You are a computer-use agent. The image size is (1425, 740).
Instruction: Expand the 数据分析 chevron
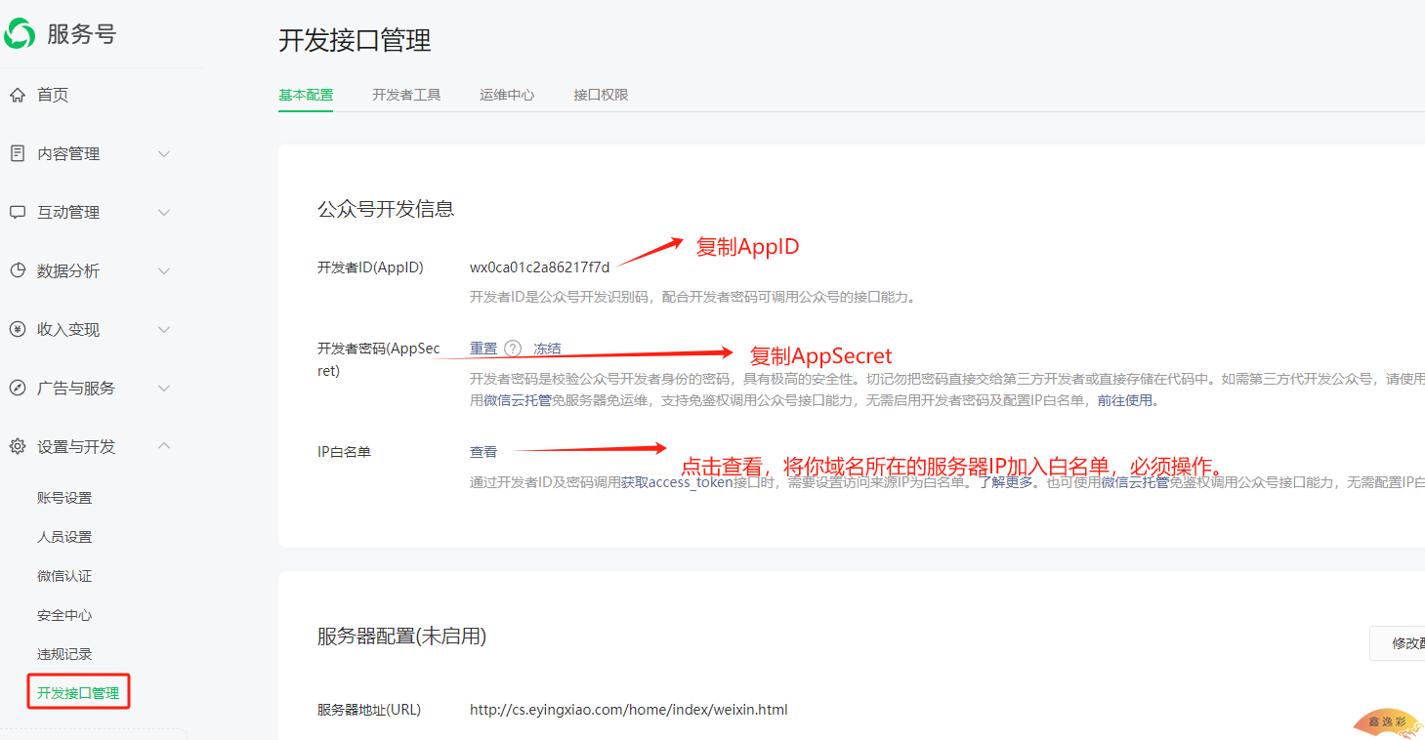click(x=164, y=270)
